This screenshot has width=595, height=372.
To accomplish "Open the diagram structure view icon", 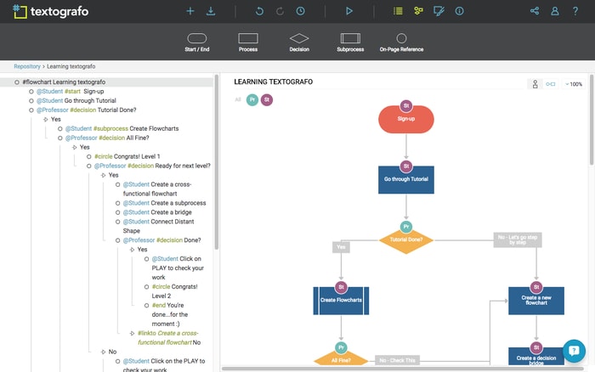I will point(418,11).
